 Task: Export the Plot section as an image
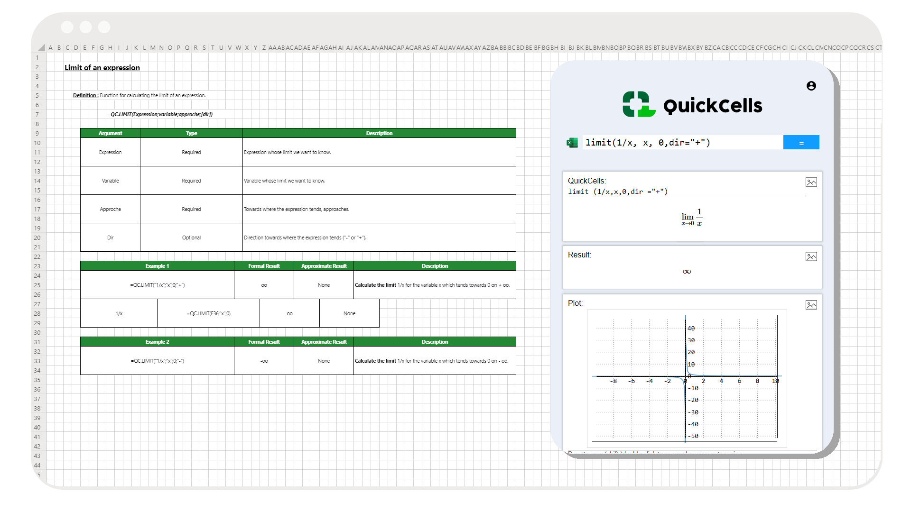[811, 305]
